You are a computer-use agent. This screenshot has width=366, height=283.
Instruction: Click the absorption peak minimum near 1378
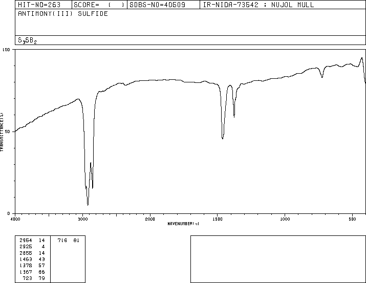coord(234,116)
